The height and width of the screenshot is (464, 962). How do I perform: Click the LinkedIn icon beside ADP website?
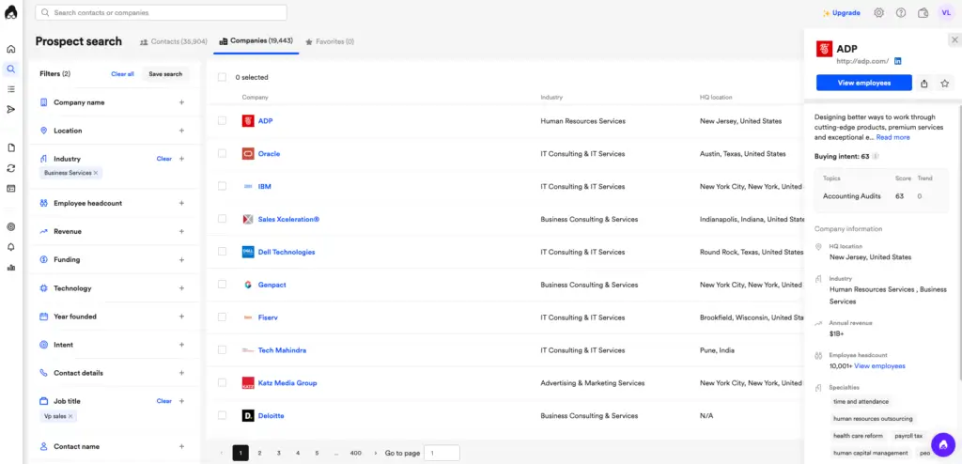tap(898, 61)
